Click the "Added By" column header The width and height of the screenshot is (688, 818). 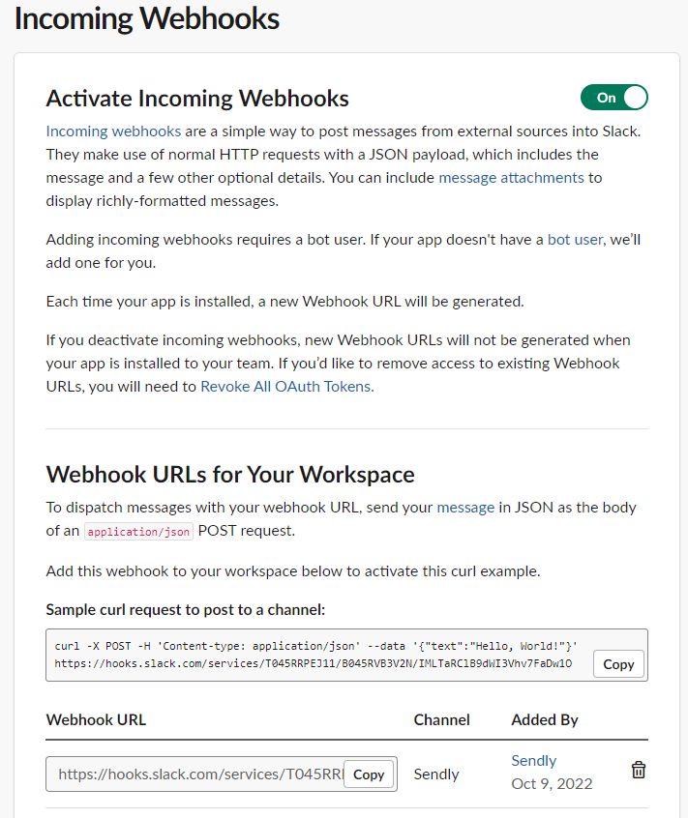546,719
